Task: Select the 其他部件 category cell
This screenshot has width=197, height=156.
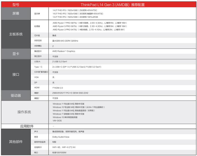Action: click(x=16, y=141)
